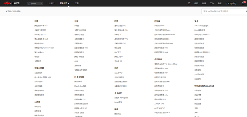The width and height of the screenshot is (247, 117).
Task: Open 资源 resources menu
Action: coord(204,3)
